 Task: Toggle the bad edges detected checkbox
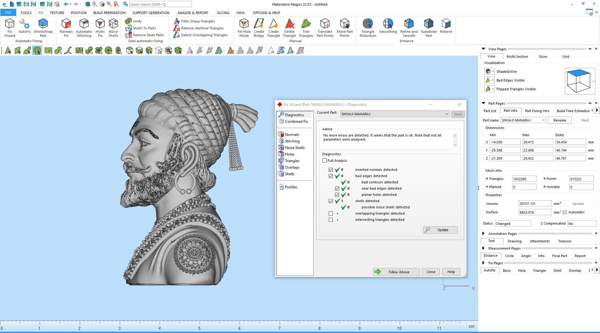point(331,176)
